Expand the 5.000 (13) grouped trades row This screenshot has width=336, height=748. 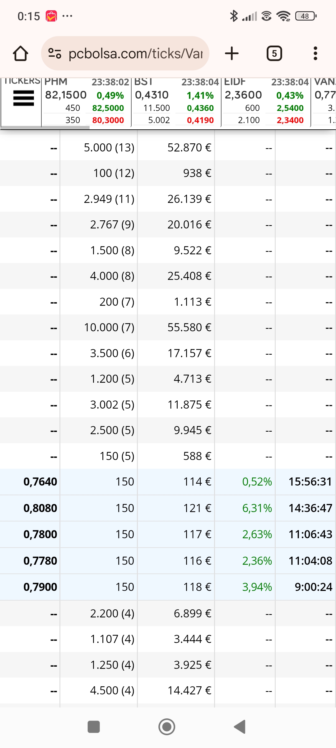168,147
